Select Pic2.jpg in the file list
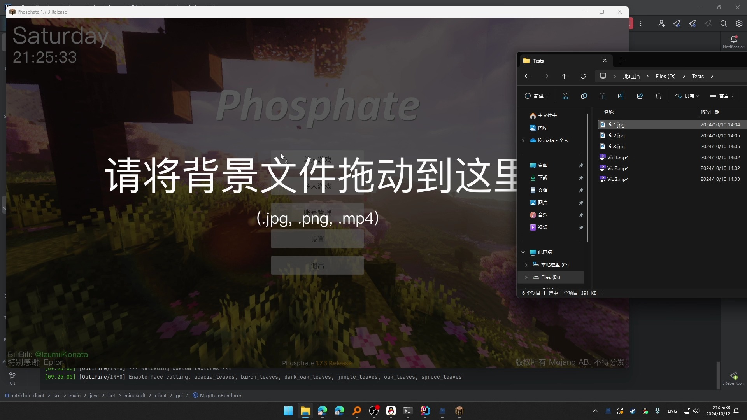 click(x=672, y=136)
